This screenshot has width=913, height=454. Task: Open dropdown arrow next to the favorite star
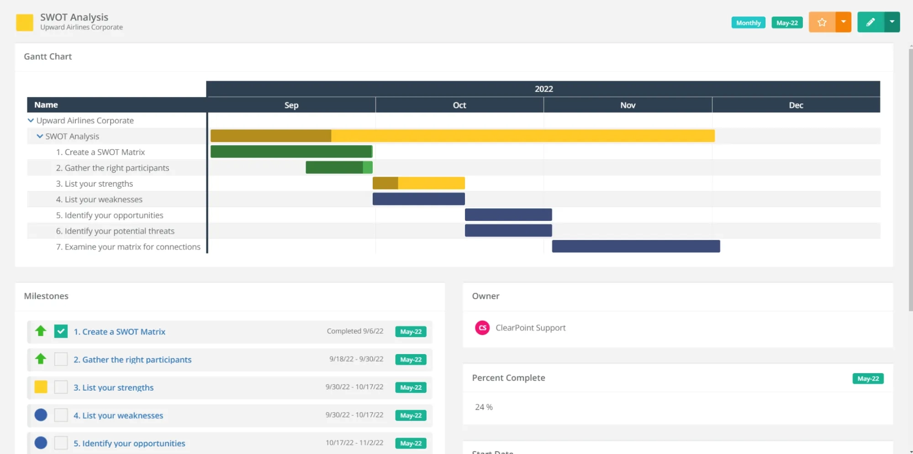coord(844,22)
